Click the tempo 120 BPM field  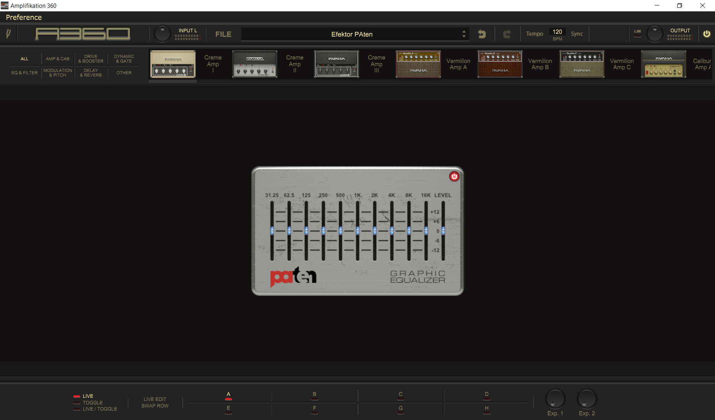(557, 32)
